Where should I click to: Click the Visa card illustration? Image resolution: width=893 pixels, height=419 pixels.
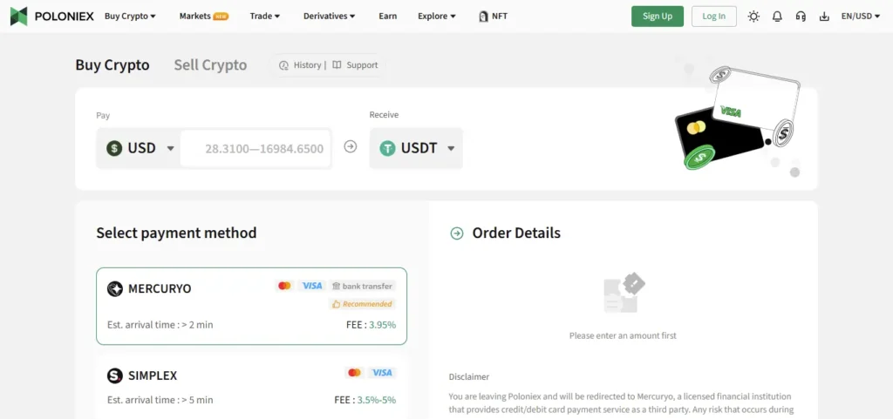coord(754,101)
